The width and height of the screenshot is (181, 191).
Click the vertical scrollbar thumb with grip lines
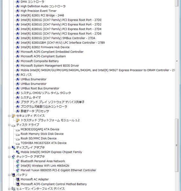click(177, 145)
